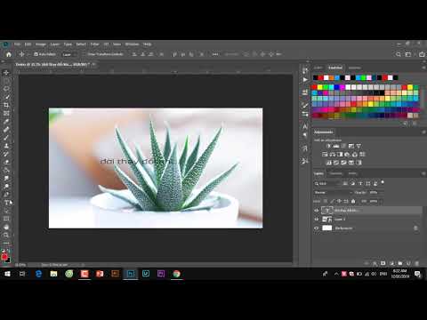Toggle layer filtering switch on or off
427x320 pixels.
pyautogui.click(x=383, y=182)
